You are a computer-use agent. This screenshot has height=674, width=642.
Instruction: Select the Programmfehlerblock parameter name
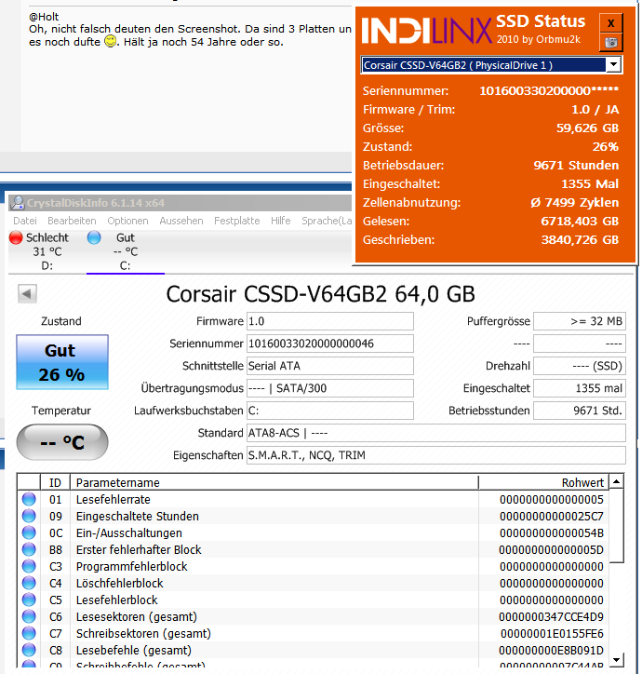[x=132, y=567]
